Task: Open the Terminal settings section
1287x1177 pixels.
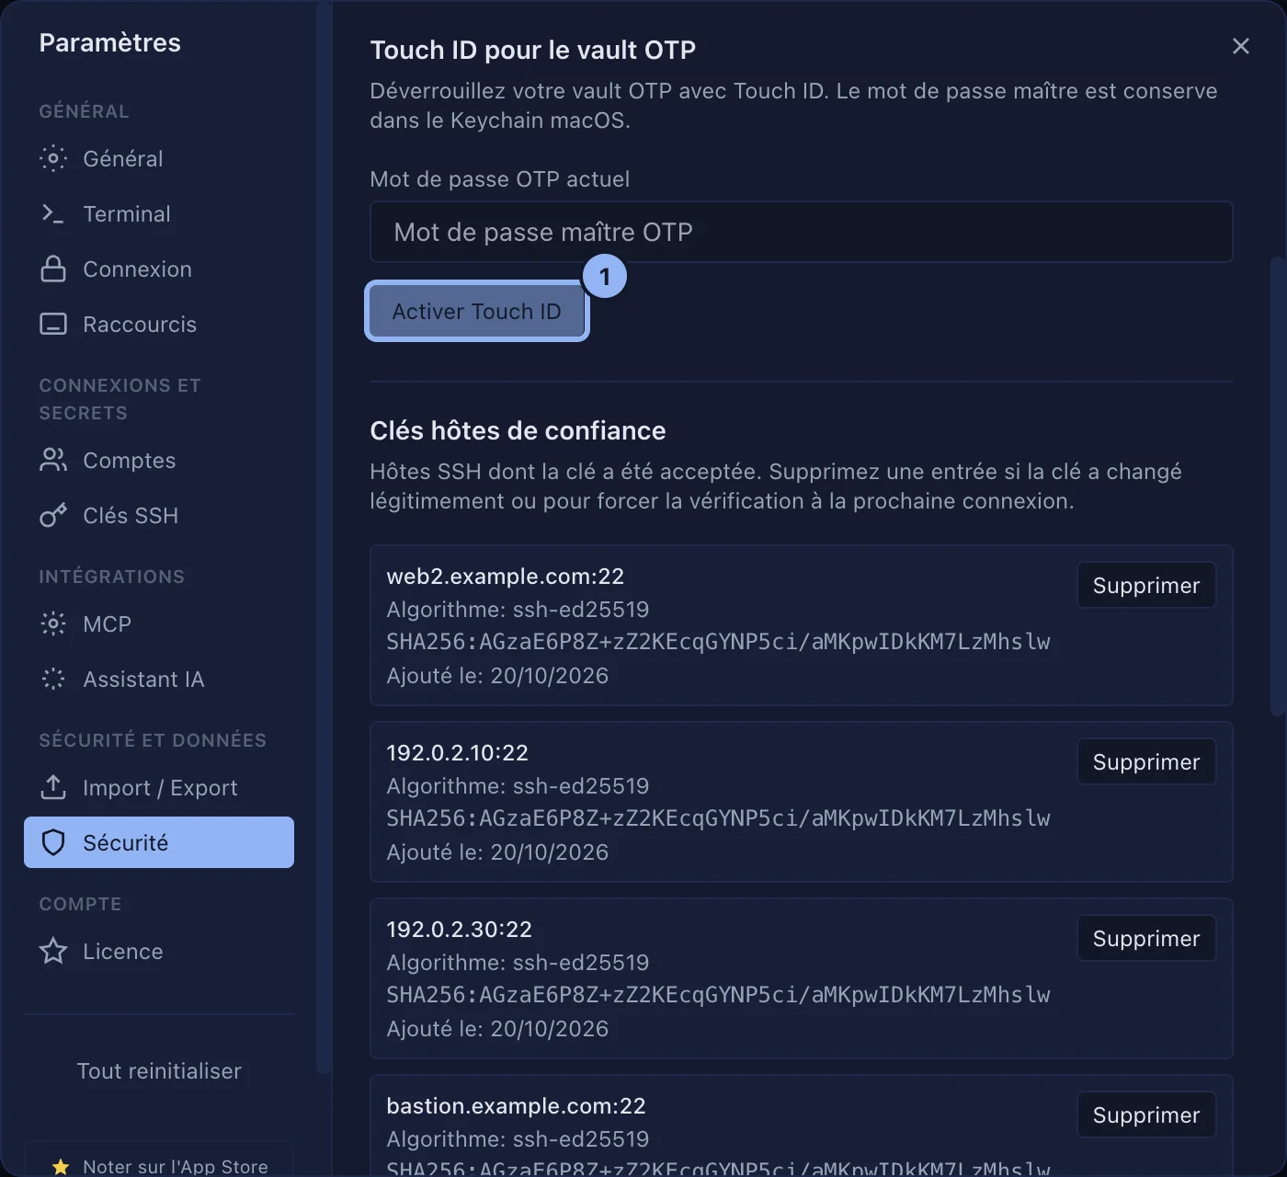Action: pos(159,213)
